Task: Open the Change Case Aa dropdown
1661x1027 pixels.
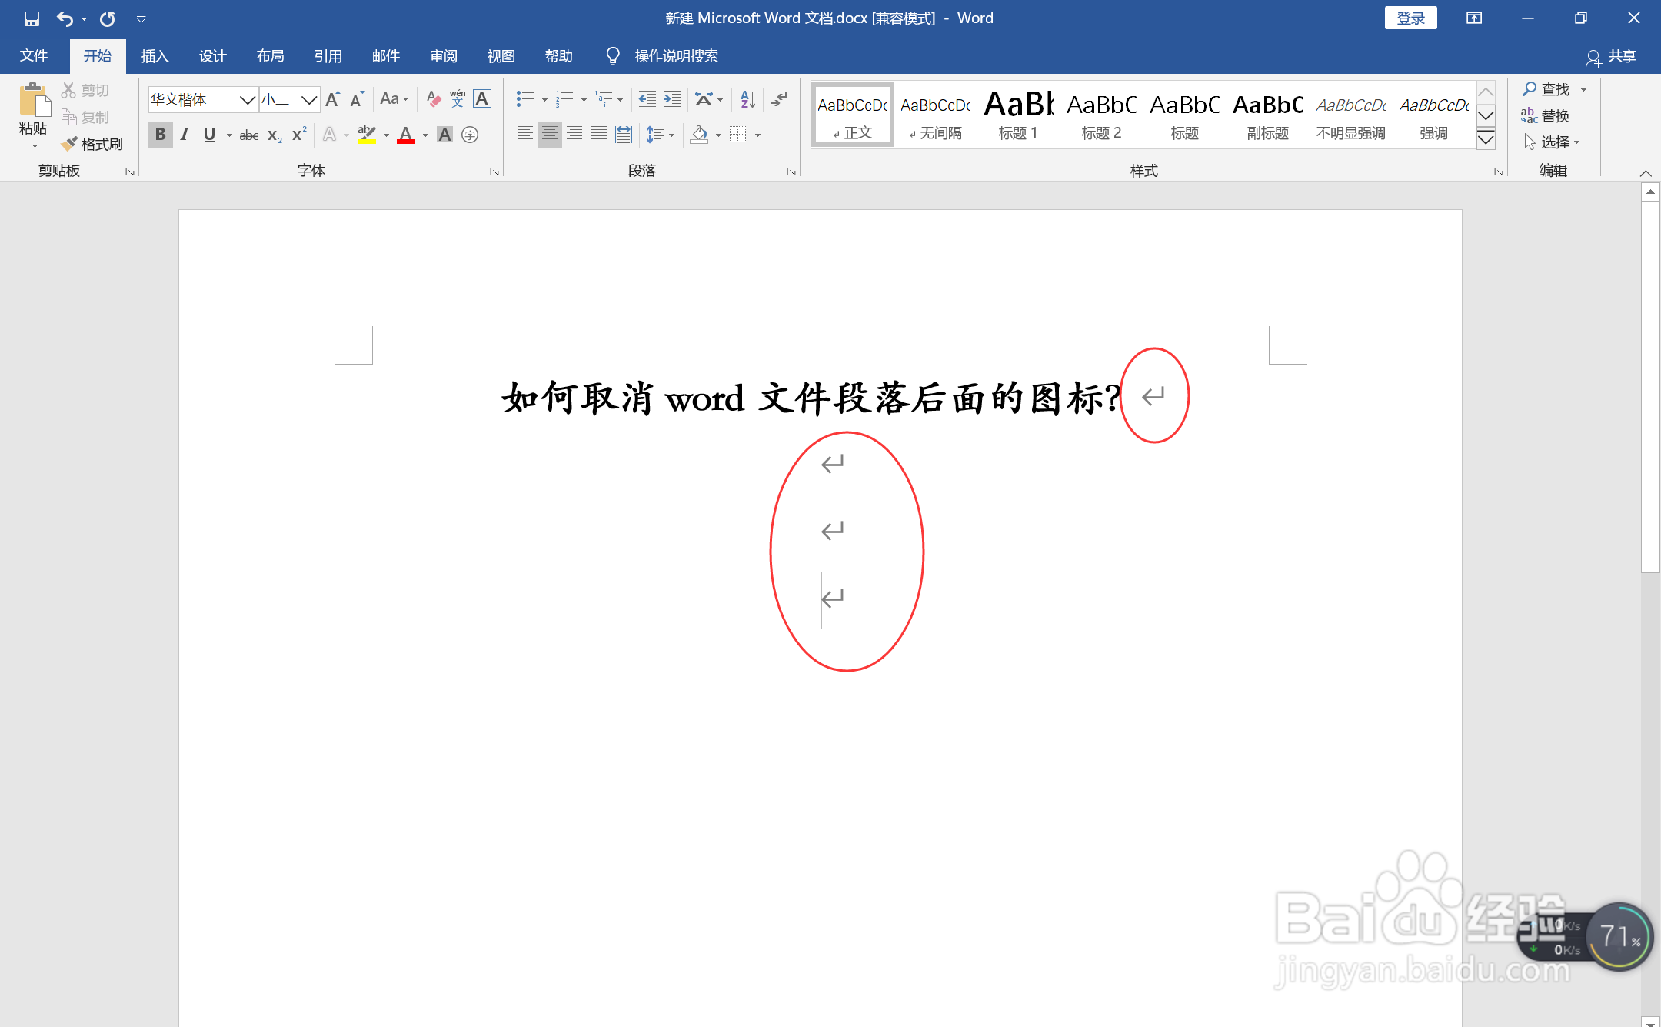Action: 394,99
